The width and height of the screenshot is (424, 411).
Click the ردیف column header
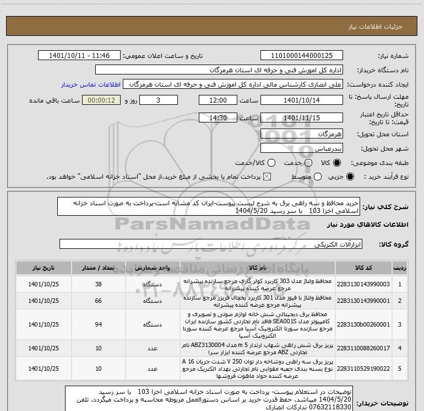point(400,268)
